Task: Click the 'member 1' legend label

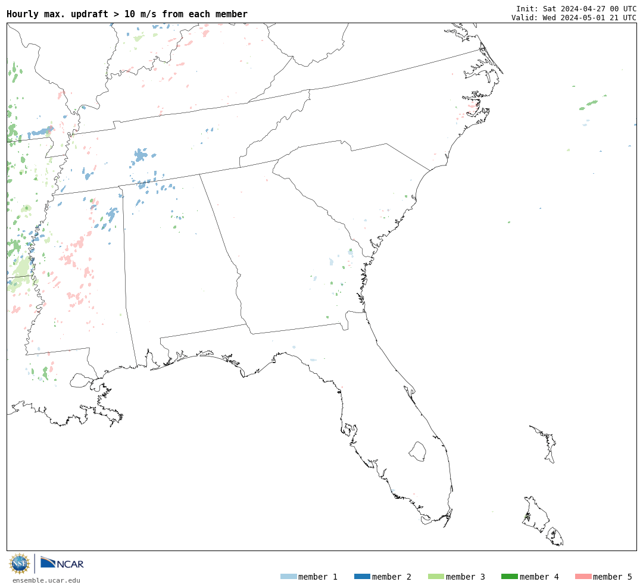Action: click(x=318, y=577)
